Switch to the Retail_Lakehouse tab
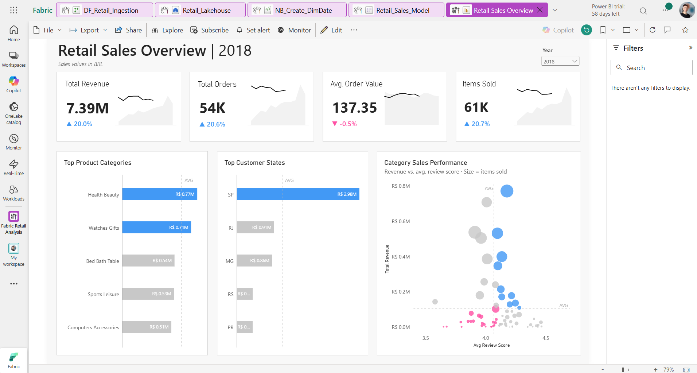The image size is (697, 373). [200, 10]
